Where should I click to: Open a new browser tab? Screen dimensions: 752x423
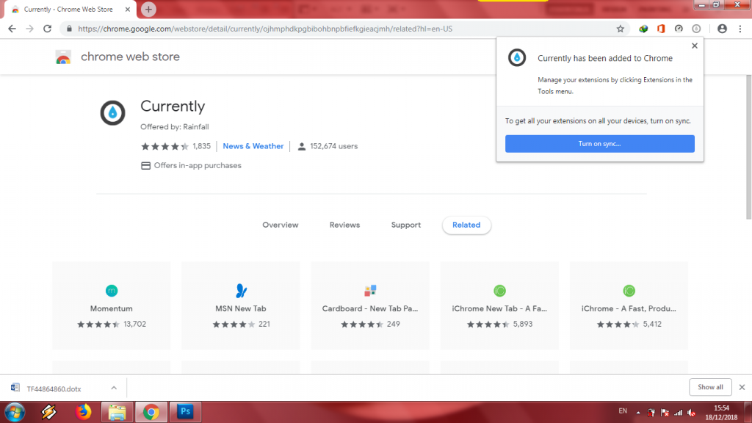(x=148, y=10)
